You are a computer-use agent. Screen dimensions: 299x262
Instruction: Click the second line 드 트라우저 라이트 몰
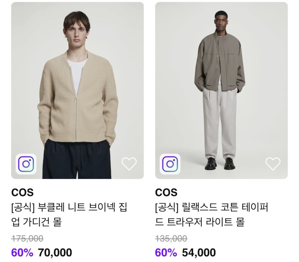click(x=200, y=222)
